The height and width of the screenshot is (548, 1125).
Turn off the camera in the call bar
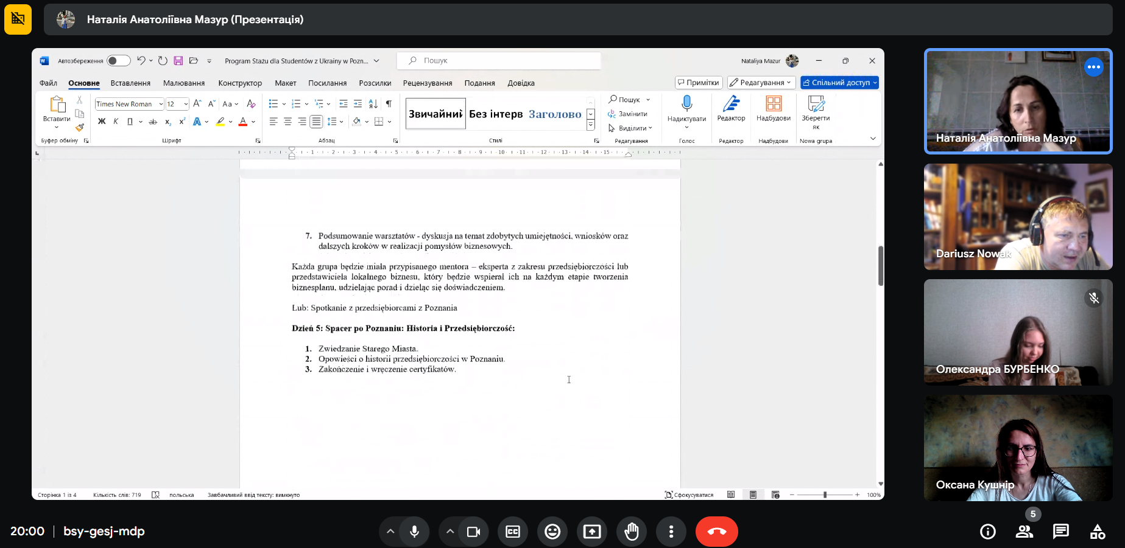click(473, 532)
